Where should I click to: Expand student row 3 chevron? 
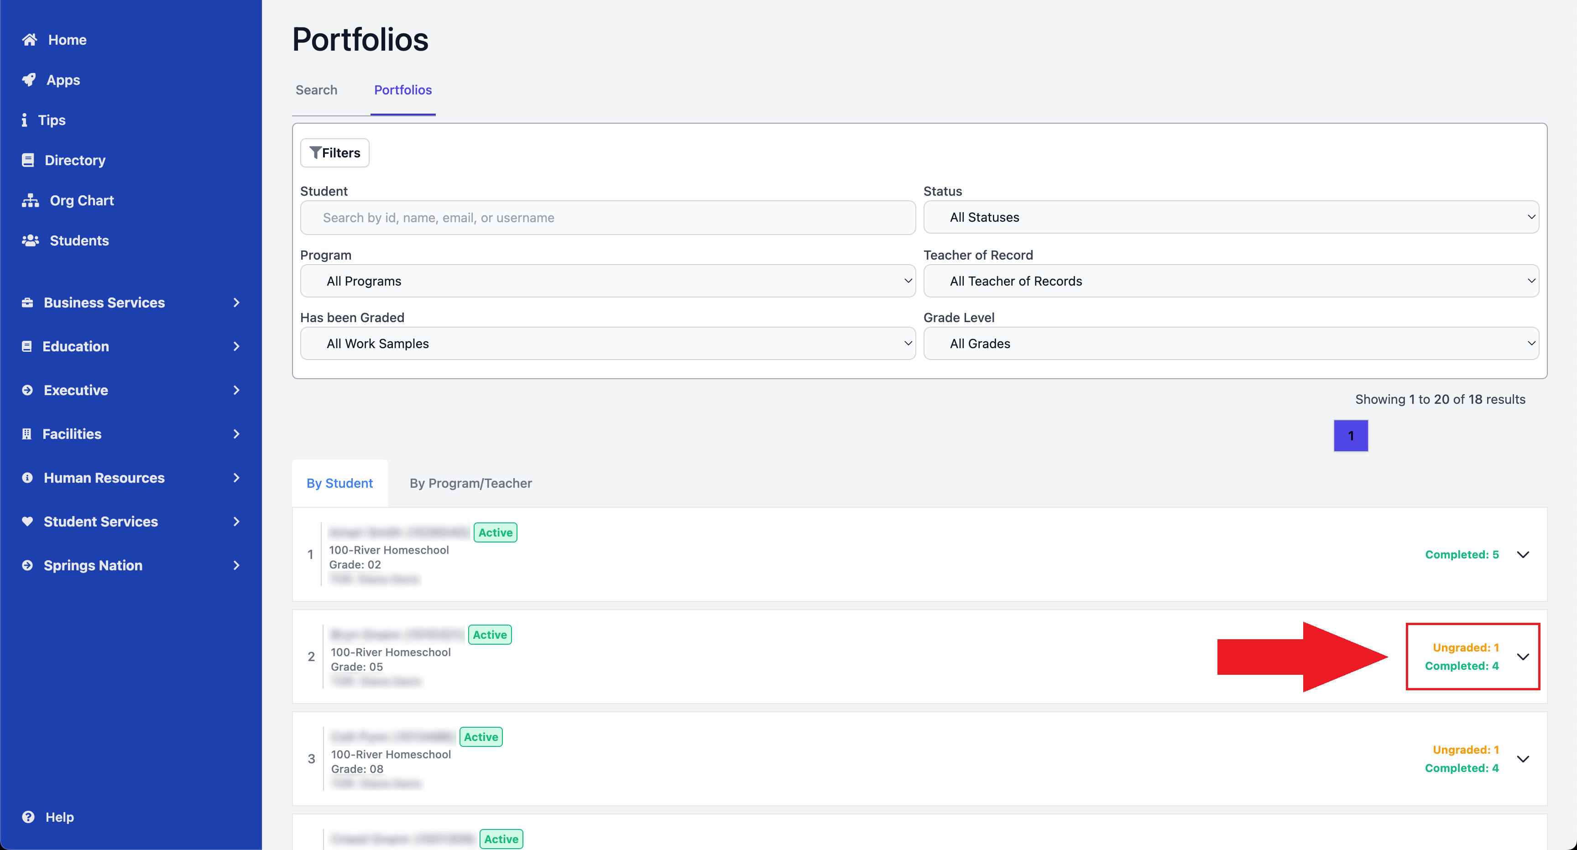(x=1523, y=759)
